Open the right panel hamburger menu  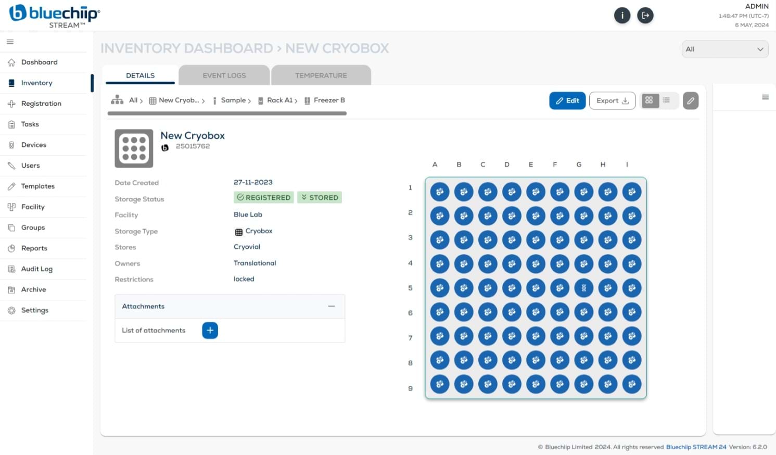(765, 97)
